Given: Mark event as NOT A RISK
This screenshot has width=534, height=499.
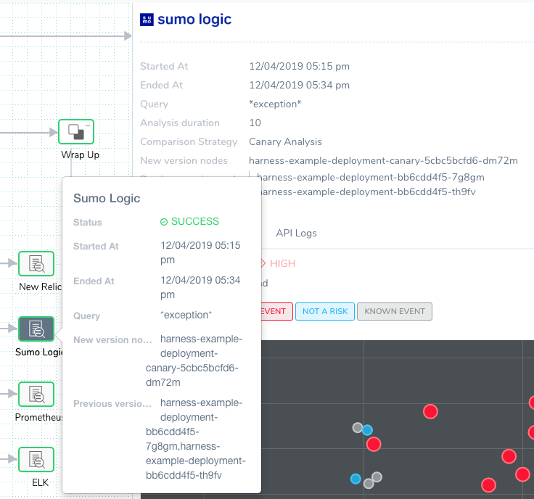Looking at the screenshot, I should pos(325,311).
